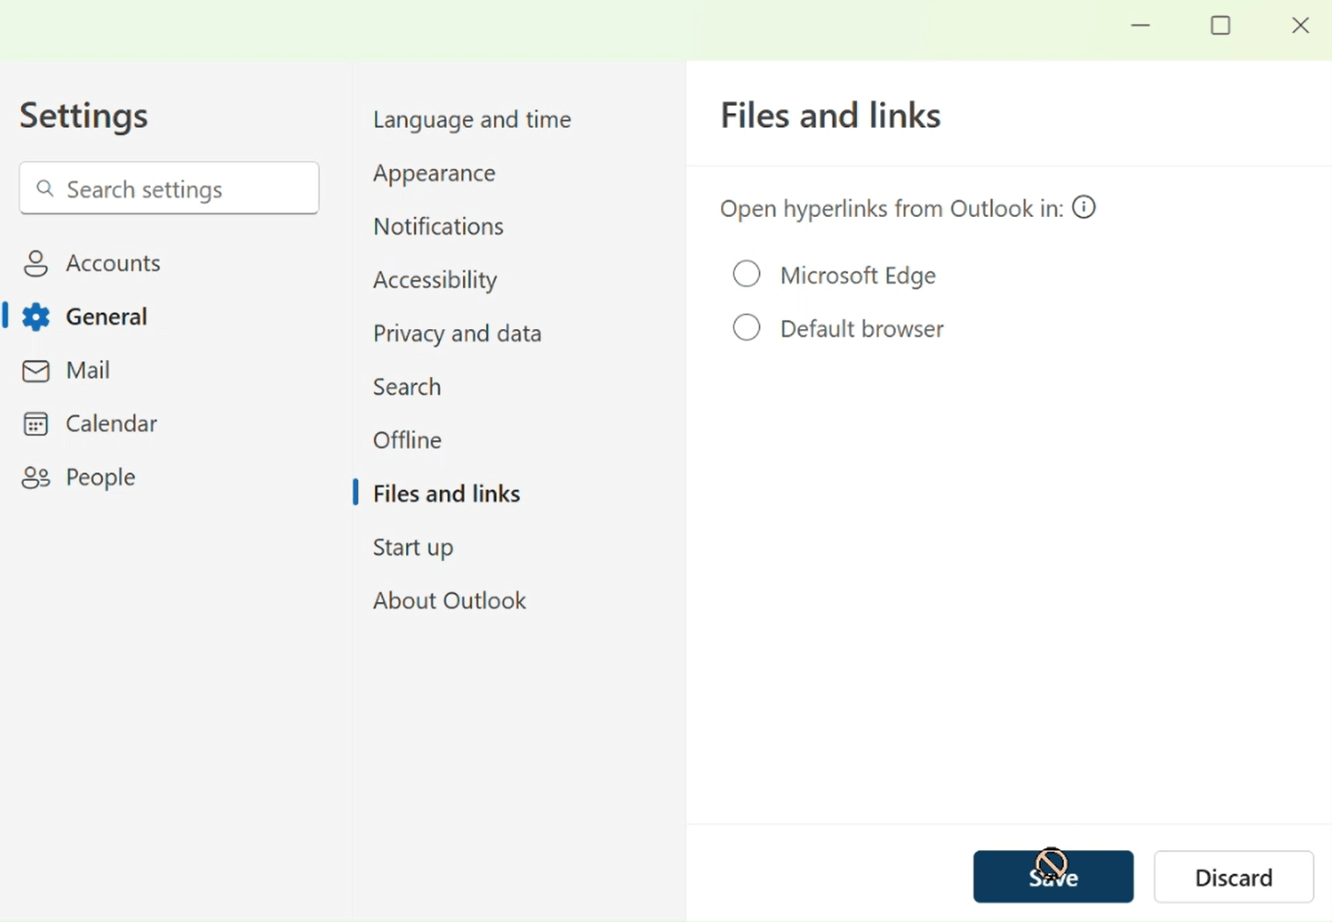Open the Accessibility settings
1332x922 pixels.
click(x=435, y=279)
